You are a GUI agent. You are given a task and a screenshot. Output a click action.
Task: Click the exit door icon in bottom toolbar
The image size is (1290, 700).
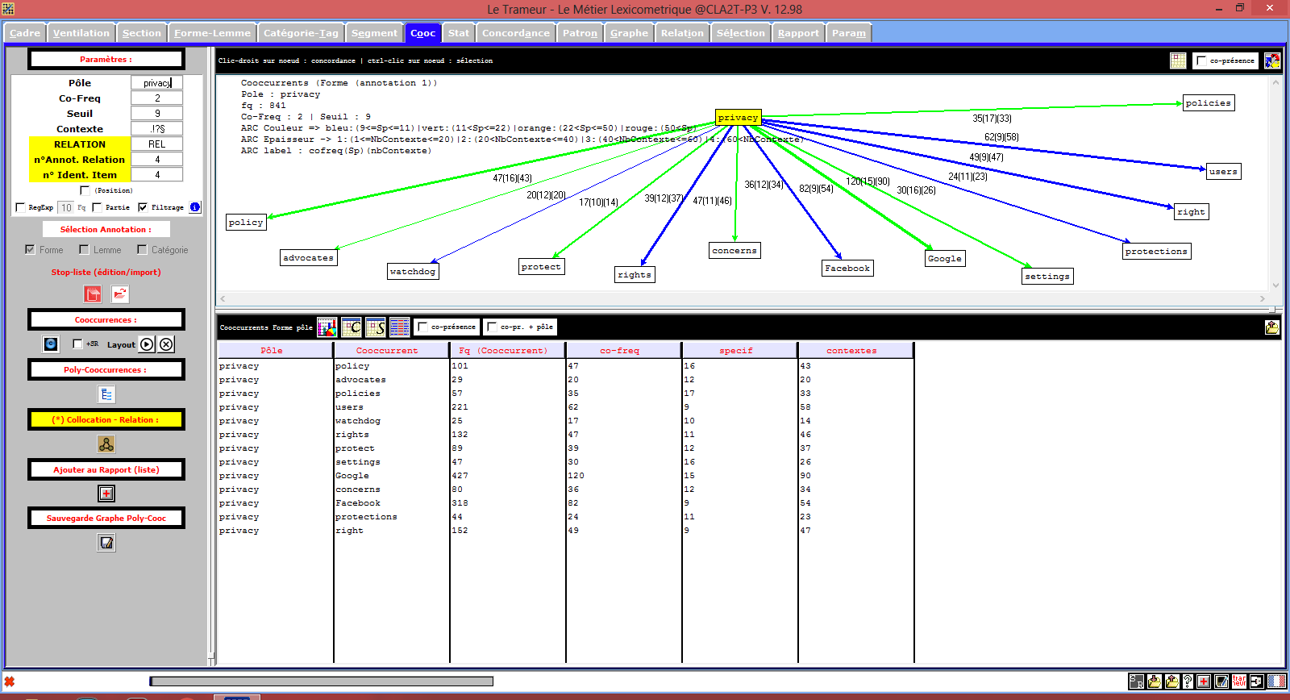pyautogui.click(x=1257, y=681)
